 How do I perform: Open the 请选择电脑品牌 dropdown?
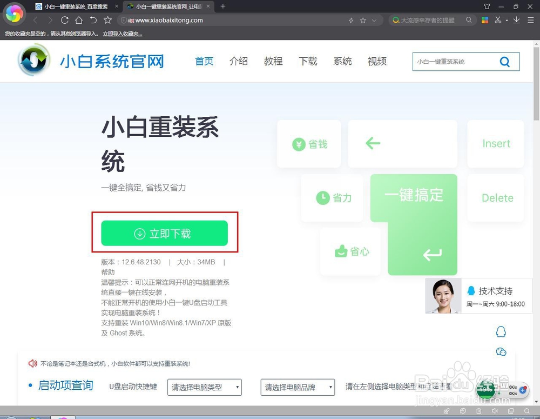point(298,387)
